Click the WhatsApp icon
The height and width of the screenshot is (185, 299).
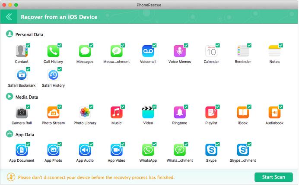click(x=148, y=150)
